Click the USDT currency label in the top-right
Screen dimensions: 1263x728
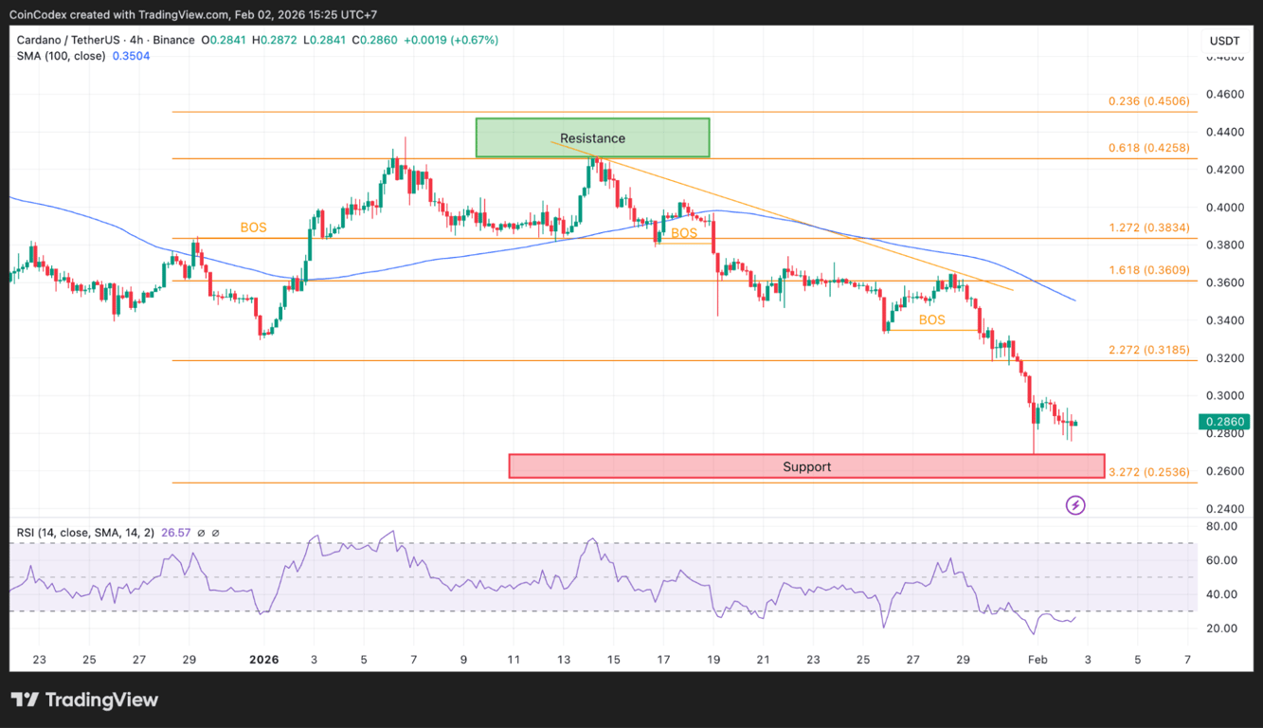(x=1224, y=41)
